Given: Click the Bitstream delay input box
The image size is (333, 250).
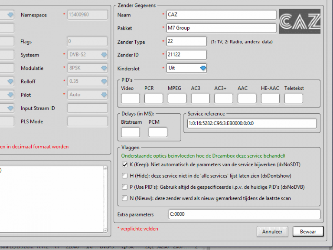Looking at the screenshot, I should pyautogui.click(x=130, y=132).
